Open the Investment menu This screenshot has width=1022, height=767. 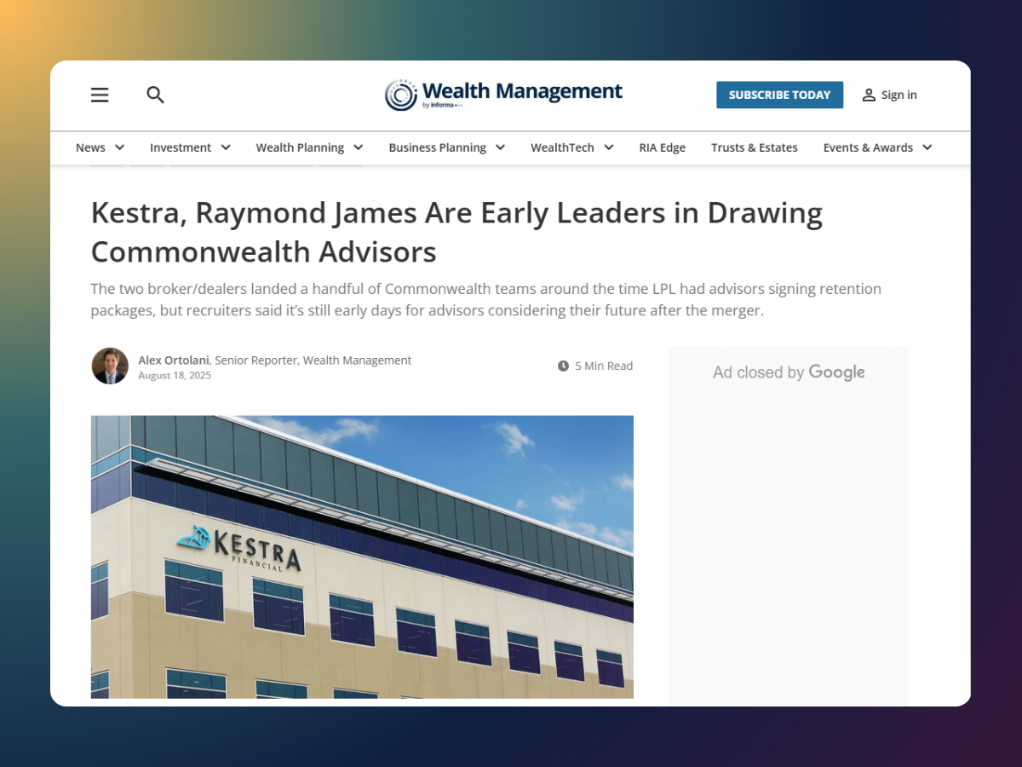[x=181, y=147]
